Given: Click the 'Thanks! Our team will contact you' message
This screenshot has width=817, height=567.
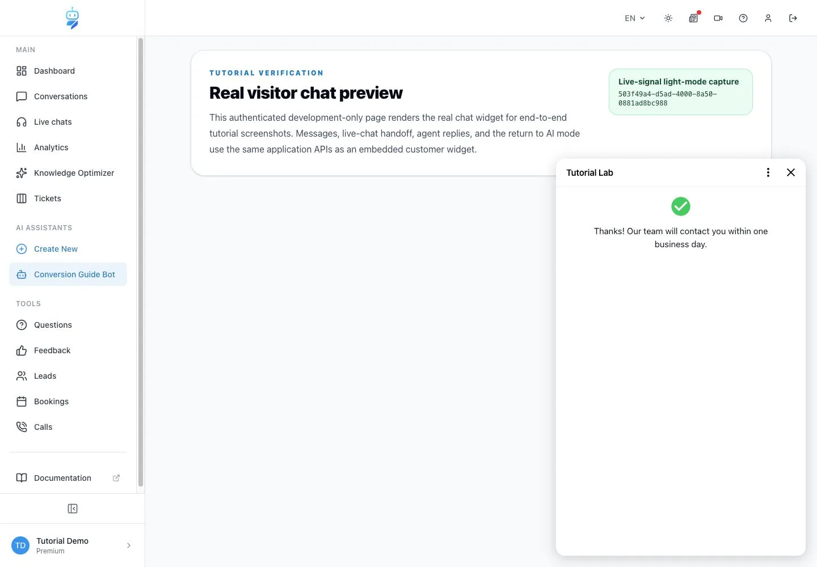Looking at the screenshot, I should click(681, 238).
